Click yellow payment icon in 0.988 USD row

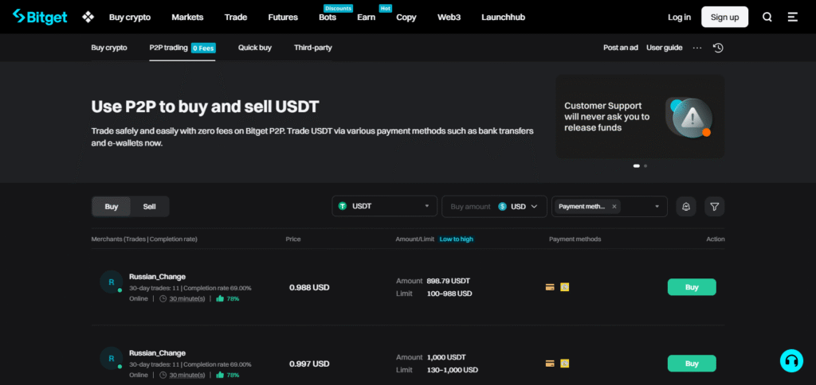point(565,287)
